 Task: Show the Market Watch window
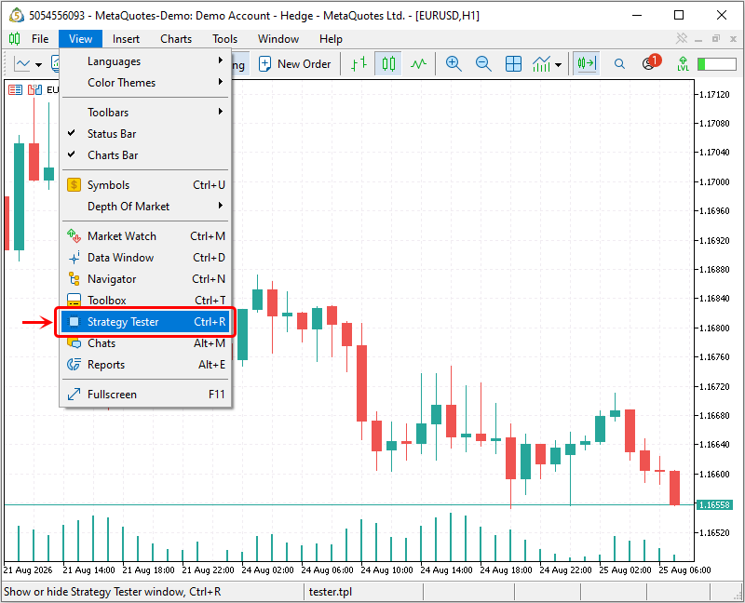[145, 236]
